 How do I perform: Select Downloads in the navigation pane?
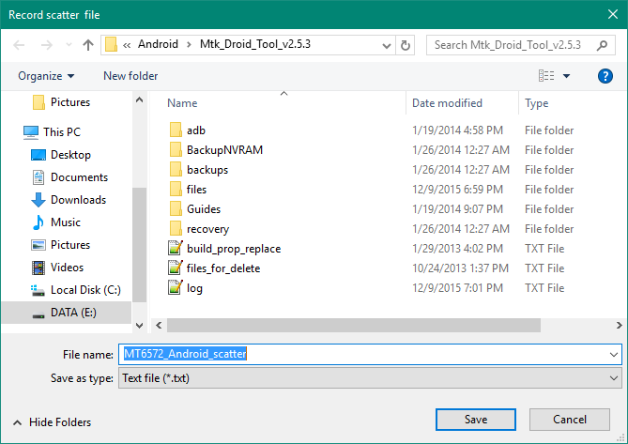coord(78,200)
